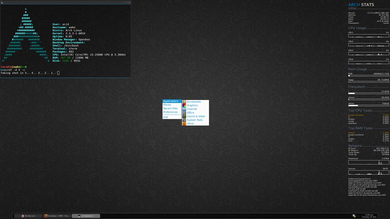Select the Applications menu entry

[171, 101]
